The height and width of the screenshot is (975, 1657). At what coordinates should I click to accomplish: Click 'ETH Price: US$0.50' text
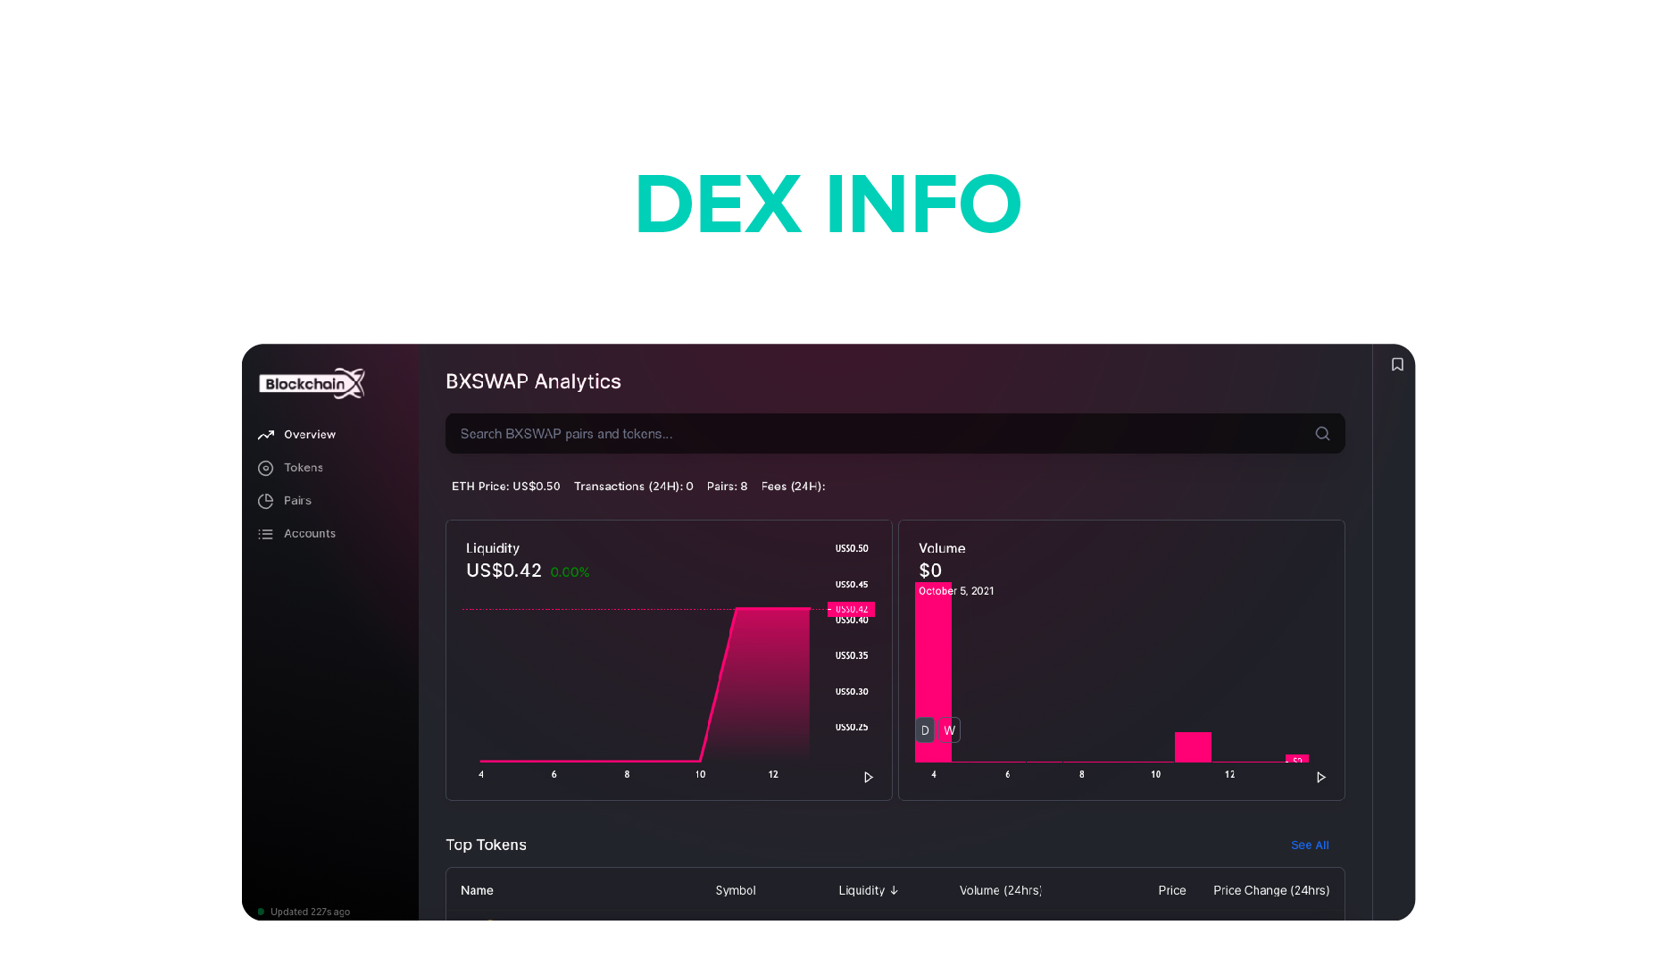[x=505, y=487]
